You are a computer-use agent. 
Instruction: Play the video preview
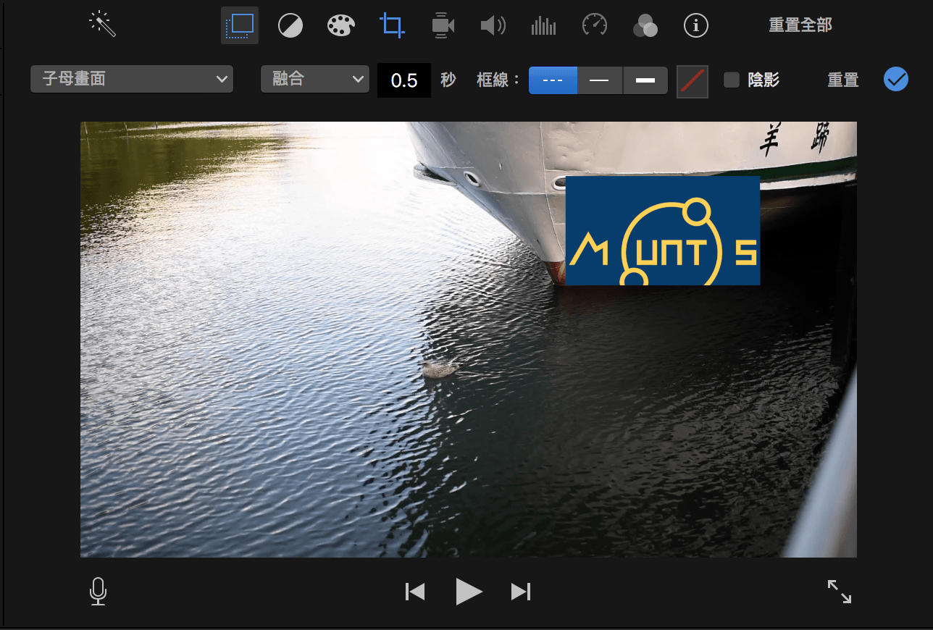469,592
